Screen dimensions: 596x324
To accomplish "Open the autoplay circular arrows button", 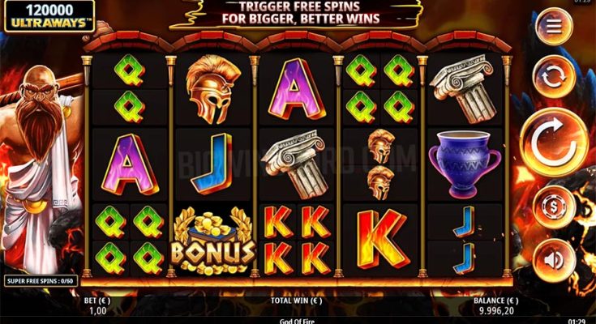I will click(554, 77).
